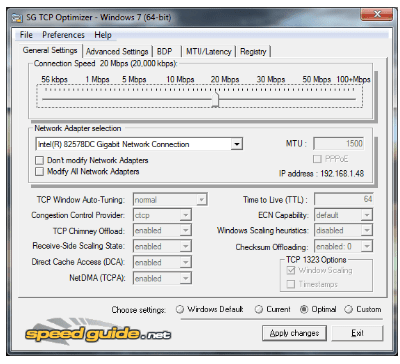Set slider near the 50 Mbps mark
Viewport: 400px width, 364px height.
click(x=316, y=99)
